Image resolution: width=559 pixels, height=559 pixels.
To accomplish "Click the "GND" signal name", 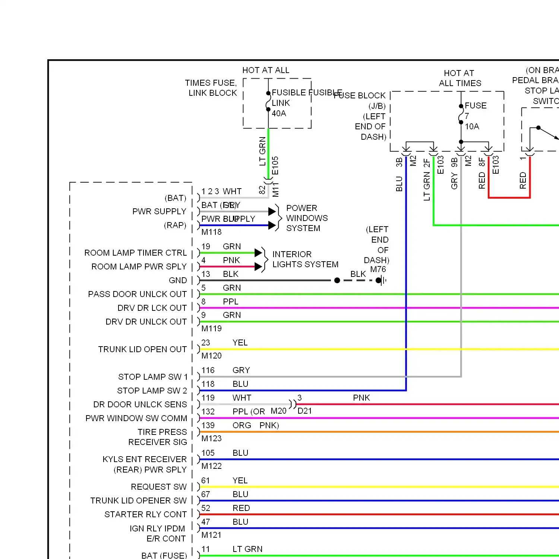I will point(178,280).
